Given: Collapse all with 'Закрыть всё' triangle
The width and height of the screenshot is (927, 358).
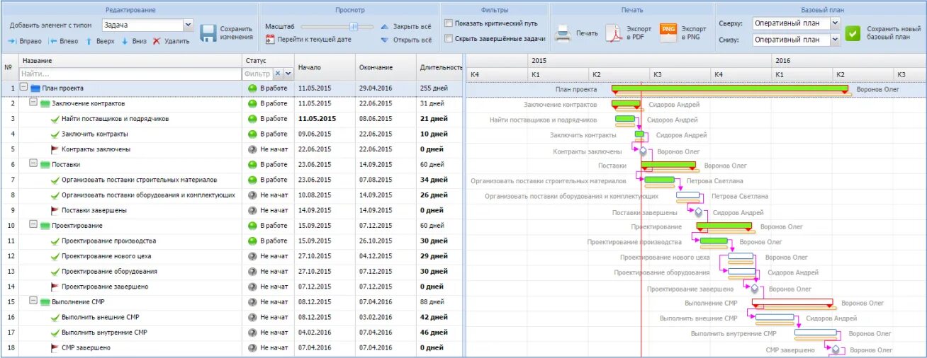Looking at the screenshot, I should [384, 26].
